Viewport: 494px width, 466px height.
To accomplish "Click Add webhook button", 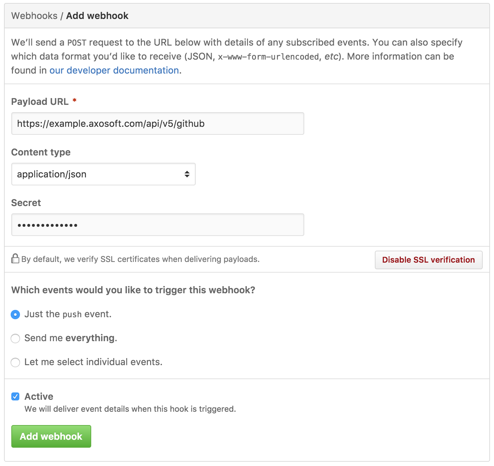I will tap(51, 436).
